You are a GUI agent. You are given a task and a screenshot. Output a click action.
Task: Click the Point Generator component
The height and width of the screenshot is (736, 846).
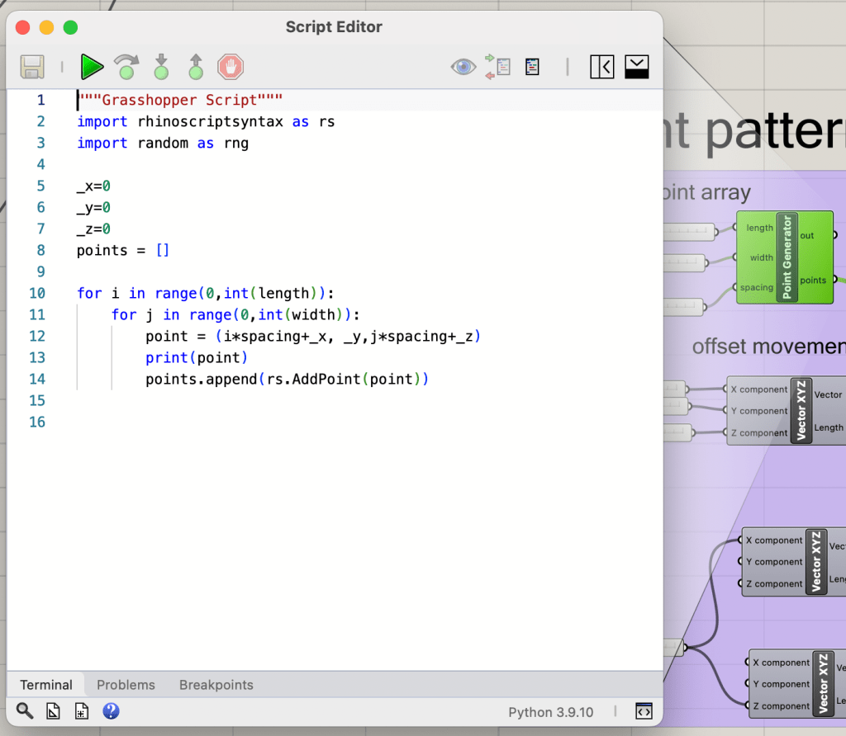coord(787,257)
